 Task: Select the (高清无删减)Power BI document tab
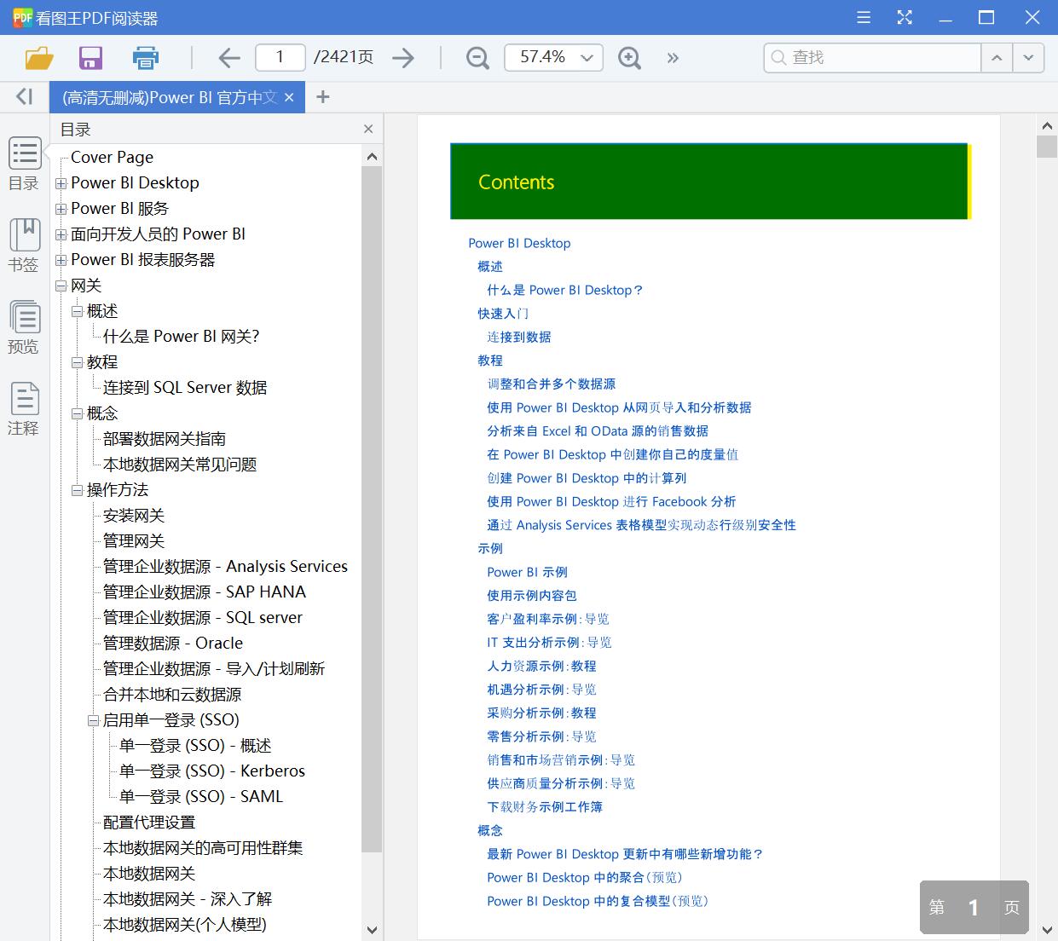tap(170, 97)
